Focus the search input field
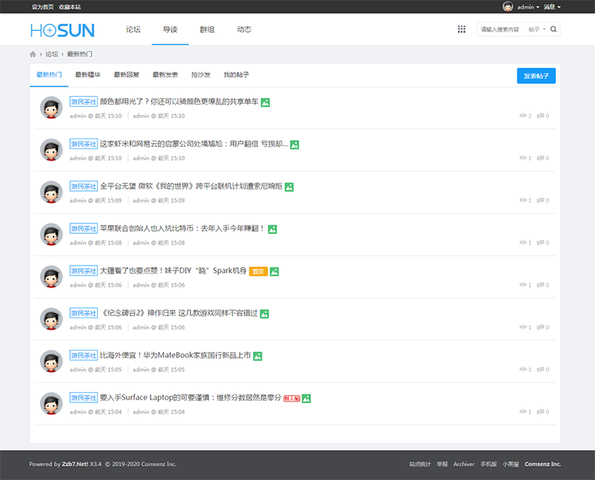Viewport: 595px width, 480px height. point(501,29)
